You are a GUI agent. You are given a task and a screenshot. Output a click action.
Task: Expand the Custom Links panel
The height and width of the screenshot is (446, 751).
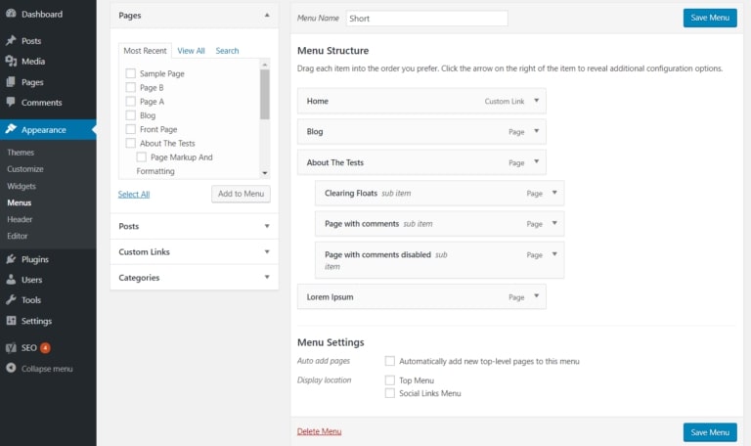tap(267, 251)
